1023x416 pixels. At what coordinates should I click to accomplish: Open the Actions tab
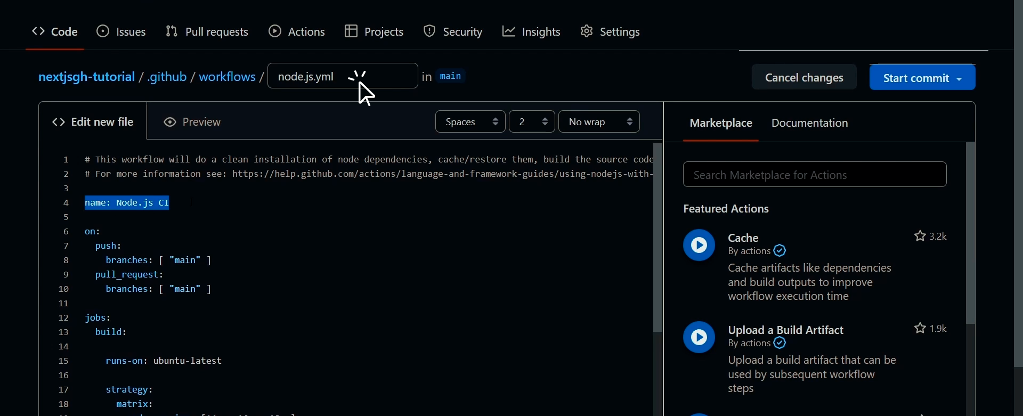(297, 32)
